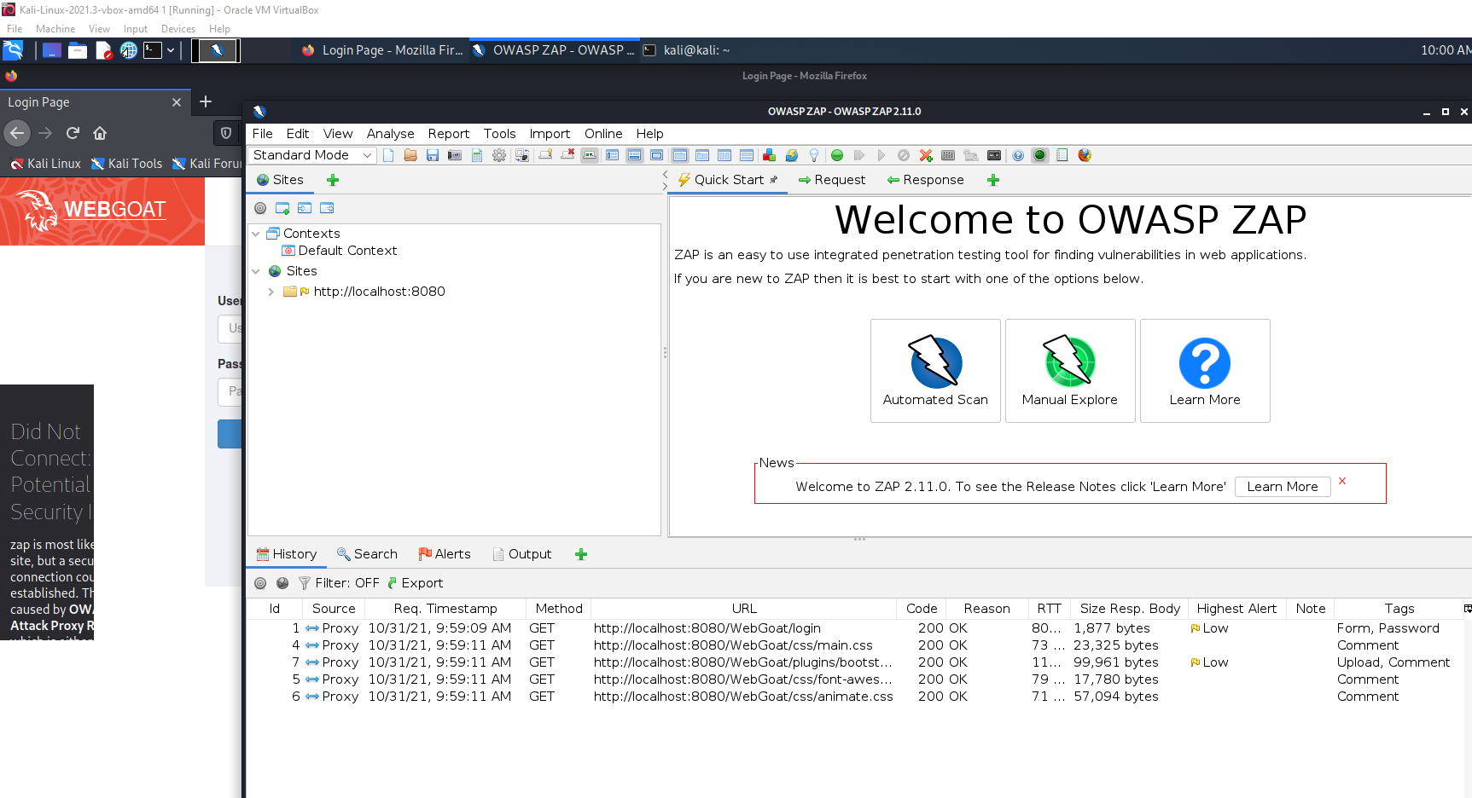Screen dimensions: 1472x798
Task: Add a new tab next to Output
Action: [x=581, y=554]
